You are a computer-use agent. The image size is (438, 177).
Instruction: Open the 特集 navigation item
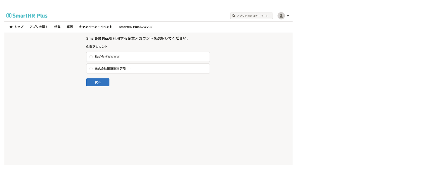(57, 27)
